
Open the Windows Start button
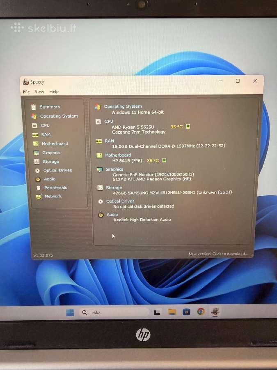tap(70, 313)
